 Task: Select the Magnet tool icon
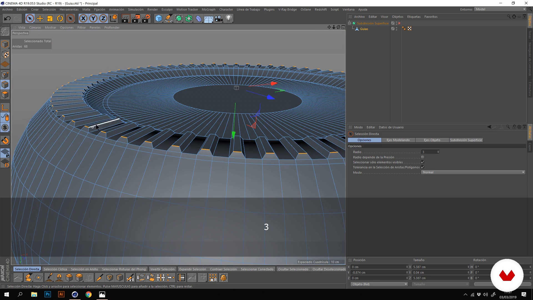click(59, 277)
